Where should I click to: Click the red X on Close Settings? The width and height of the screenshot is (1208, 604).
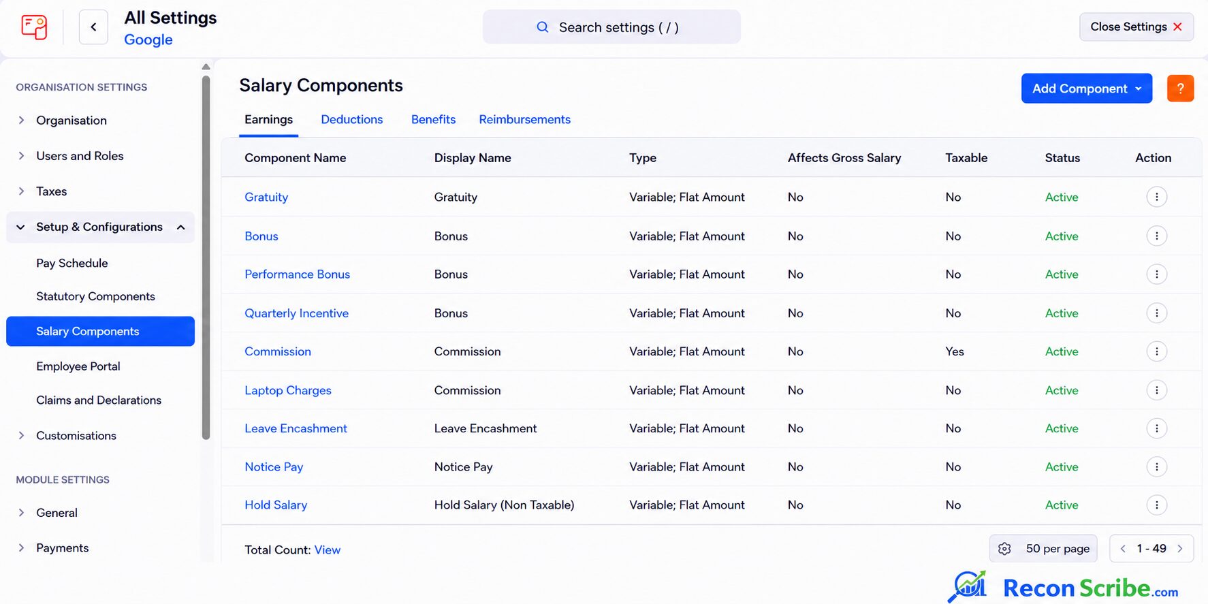(x=1177, y=27)
